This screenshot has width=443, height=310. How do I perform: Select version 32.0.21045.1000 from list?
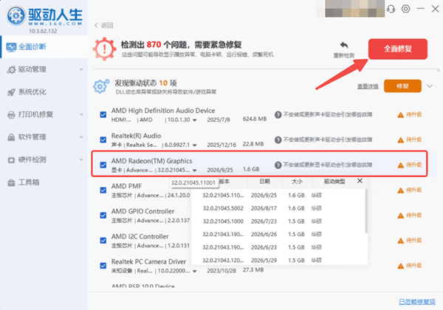point(280,221)
